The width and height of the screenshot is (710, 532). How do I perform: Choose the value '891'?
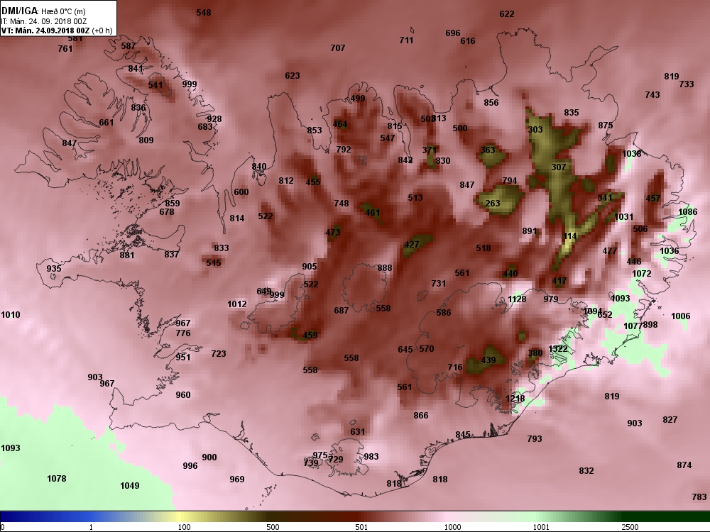pos(530,231)
